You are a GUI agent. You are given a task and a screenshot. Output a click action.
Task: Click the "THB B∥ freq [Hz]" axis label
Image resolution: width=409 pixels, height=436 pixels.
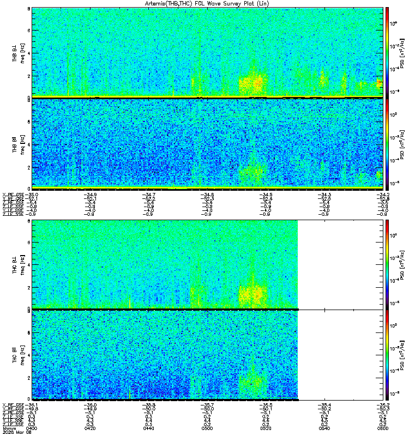click(19, 144)
